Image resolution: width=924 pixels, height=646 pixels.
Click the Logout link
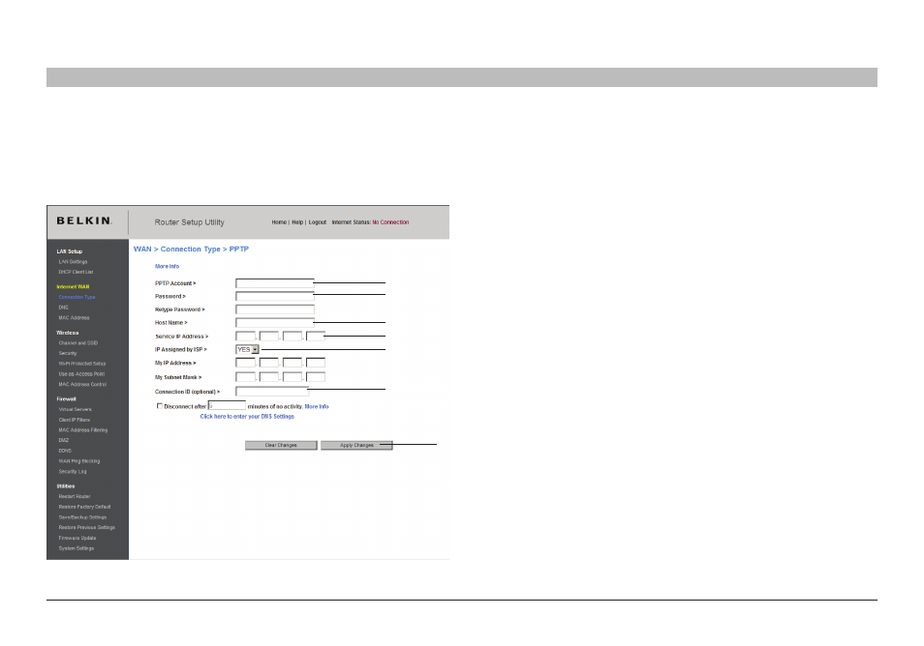(317, 222)
